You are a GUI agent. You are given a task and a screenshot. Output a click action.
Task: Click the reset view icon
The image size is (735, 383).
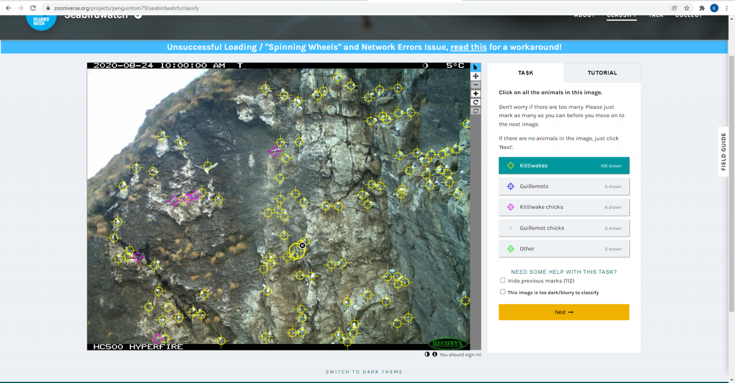tap(475, 111)
